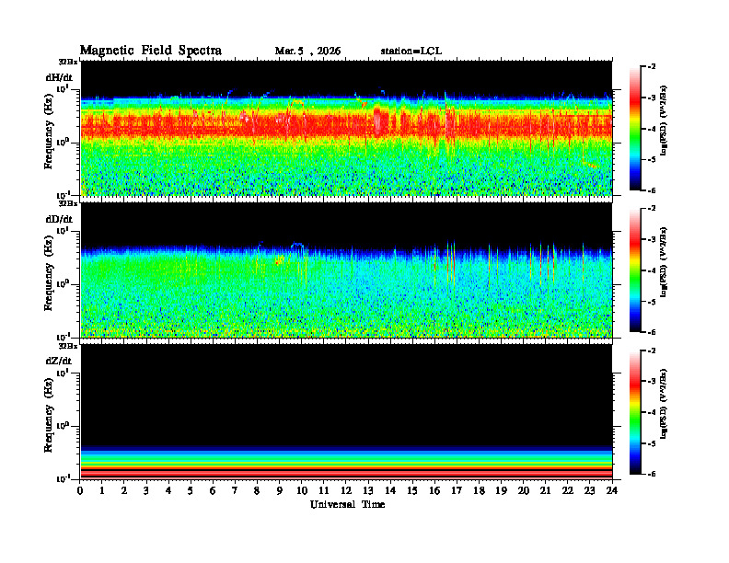
Task: Click the hour 24 tick label on the time axis
Action: point(612,490)
